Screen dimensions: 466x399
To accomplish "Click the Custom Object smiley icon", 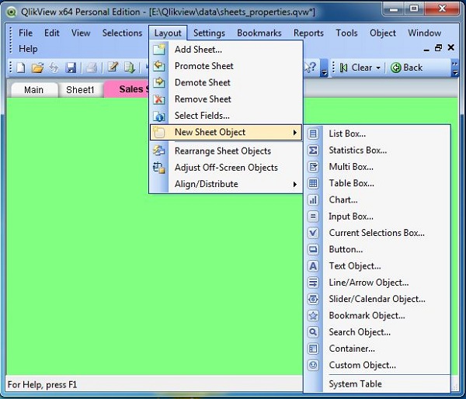I will point(313,365).
